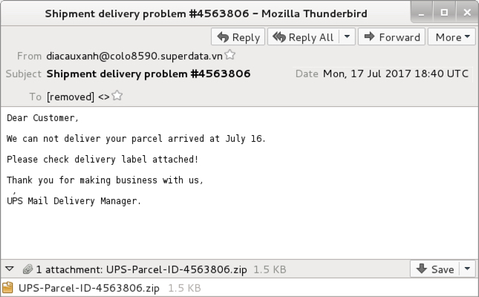This screenshot has width=479, height=297.
Task: Forward this shipment email
Action: 391,37
